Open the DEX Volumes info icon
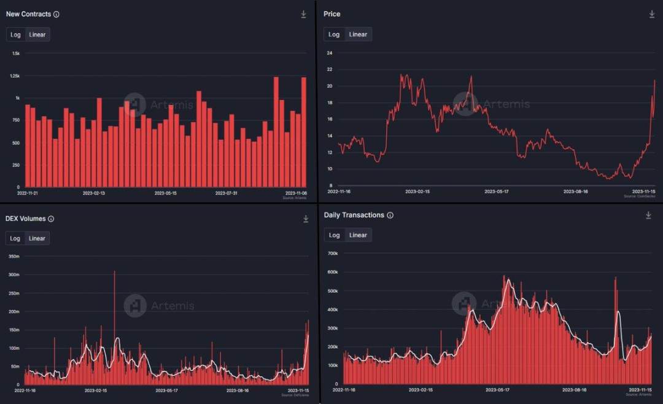The image size is (663, 404). pyautogui.click(x=51, y=219)
